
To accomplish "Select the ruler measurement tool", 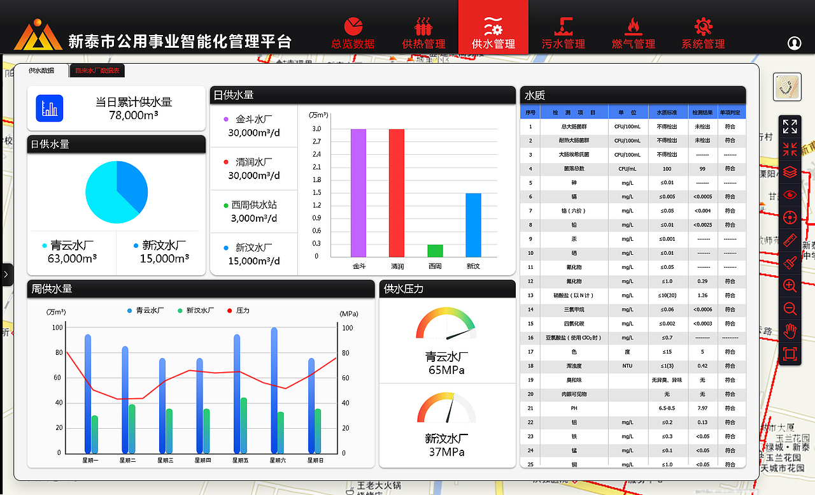I will click(x=790, y=240).
